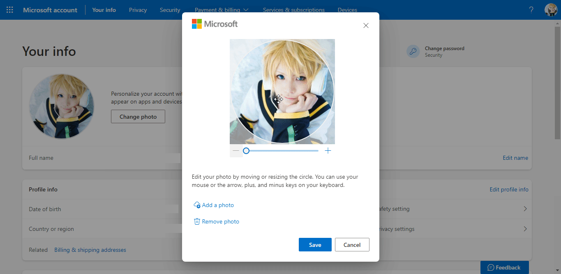The width and height of the screenshot is (561, 274).
Task: Click the plus icon to enlarge the photo
Action: click(x=328, y=150)
